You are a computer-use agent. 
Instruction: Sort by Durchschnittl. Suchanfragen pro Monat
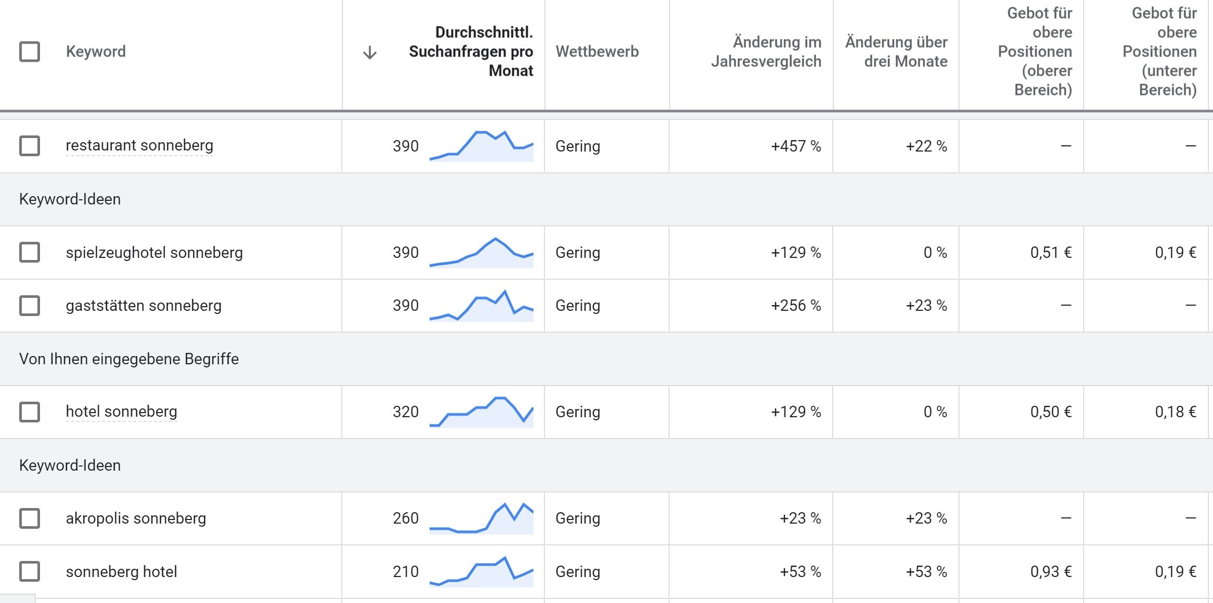point(471,51)
